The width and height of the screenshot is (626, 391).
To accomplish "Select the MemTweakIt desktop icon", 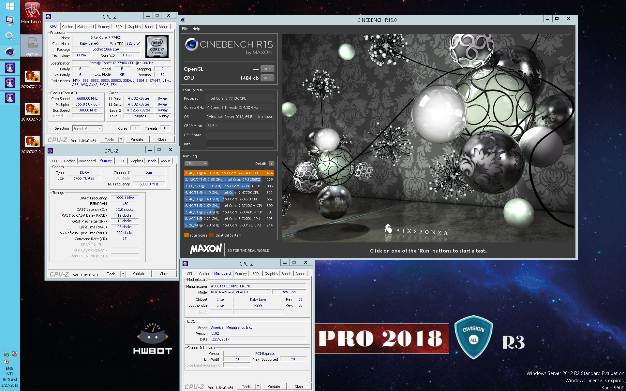I will [32, 13].
